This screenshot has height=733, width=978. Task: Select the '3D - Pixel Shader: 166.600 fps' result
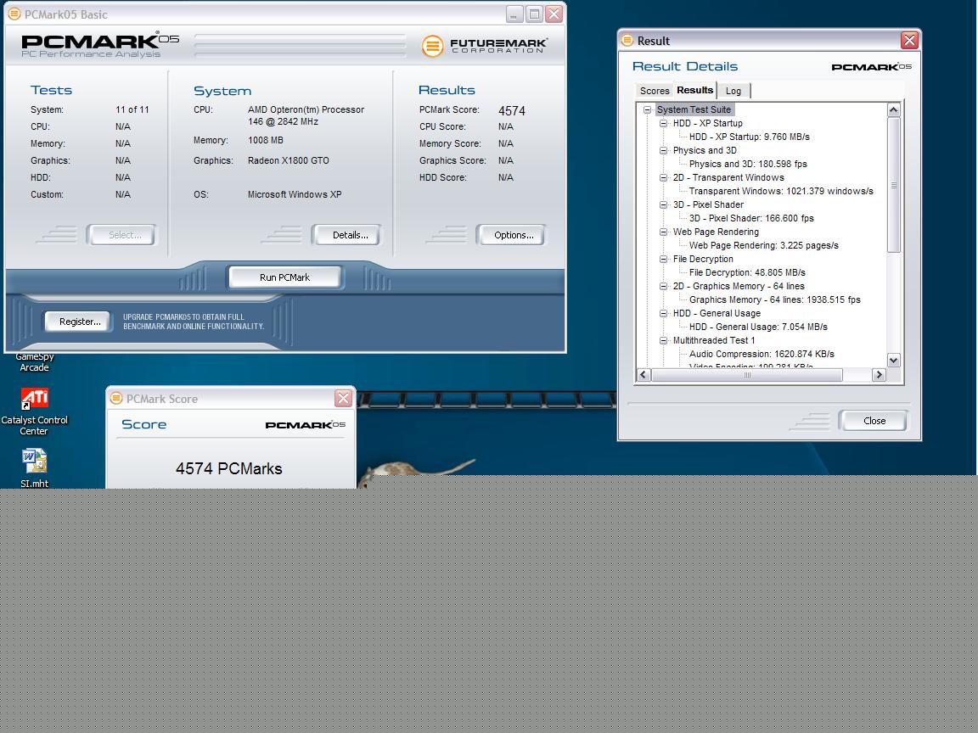(x=751, y=218)
